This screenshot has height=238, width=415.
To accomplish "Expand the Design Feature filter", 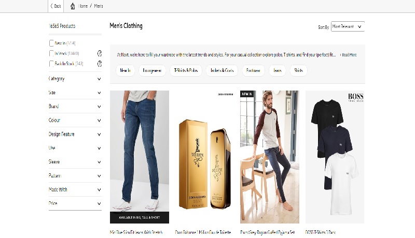I will 75,134.
